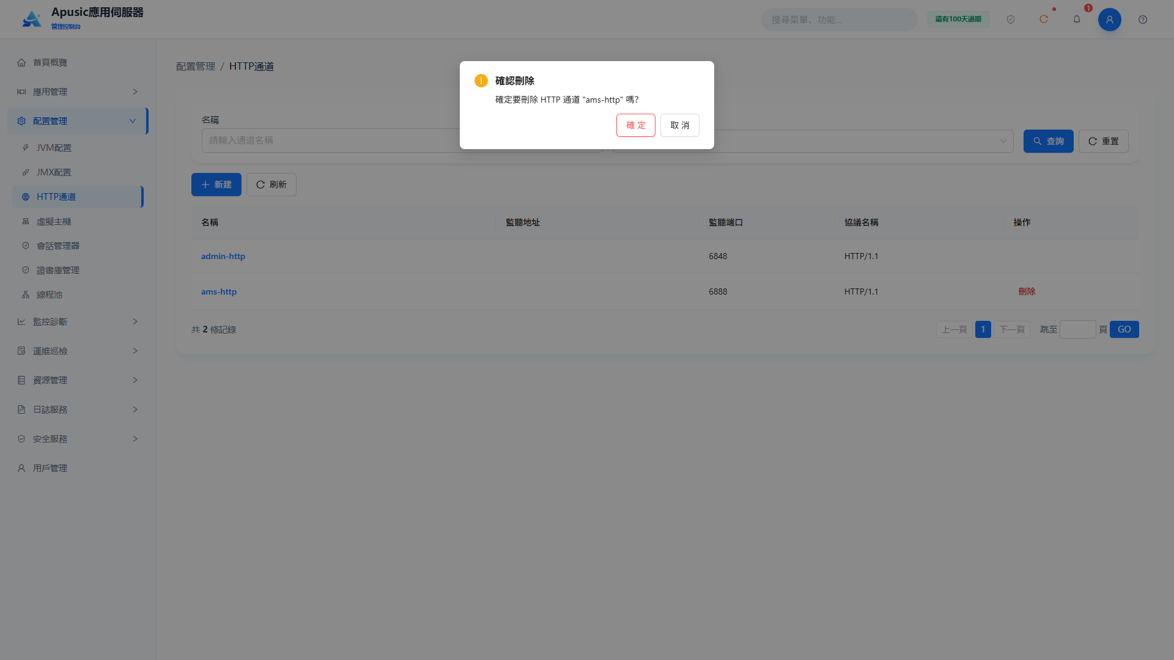1174x660 pixels.
Task: Click 刪除 for ams-http row
Action: [1027, 291]
